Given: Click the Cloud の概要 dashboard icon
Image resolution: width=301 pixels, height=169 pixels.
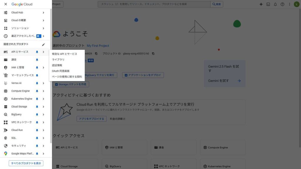Looking at the screenshot, I should [x=6, y=20].
